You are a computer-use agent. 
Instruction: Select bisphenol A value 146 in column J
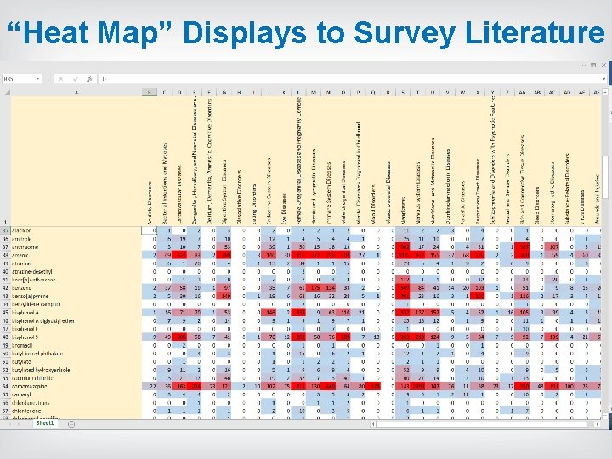point(269,313)
